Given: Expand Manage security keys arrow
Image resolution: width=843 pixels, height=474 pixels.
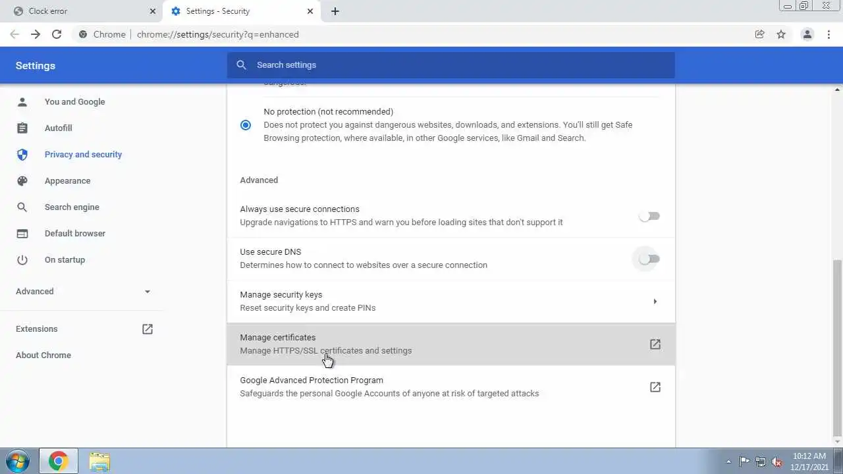Looking at the screenshot, I should tap(655, 302).
